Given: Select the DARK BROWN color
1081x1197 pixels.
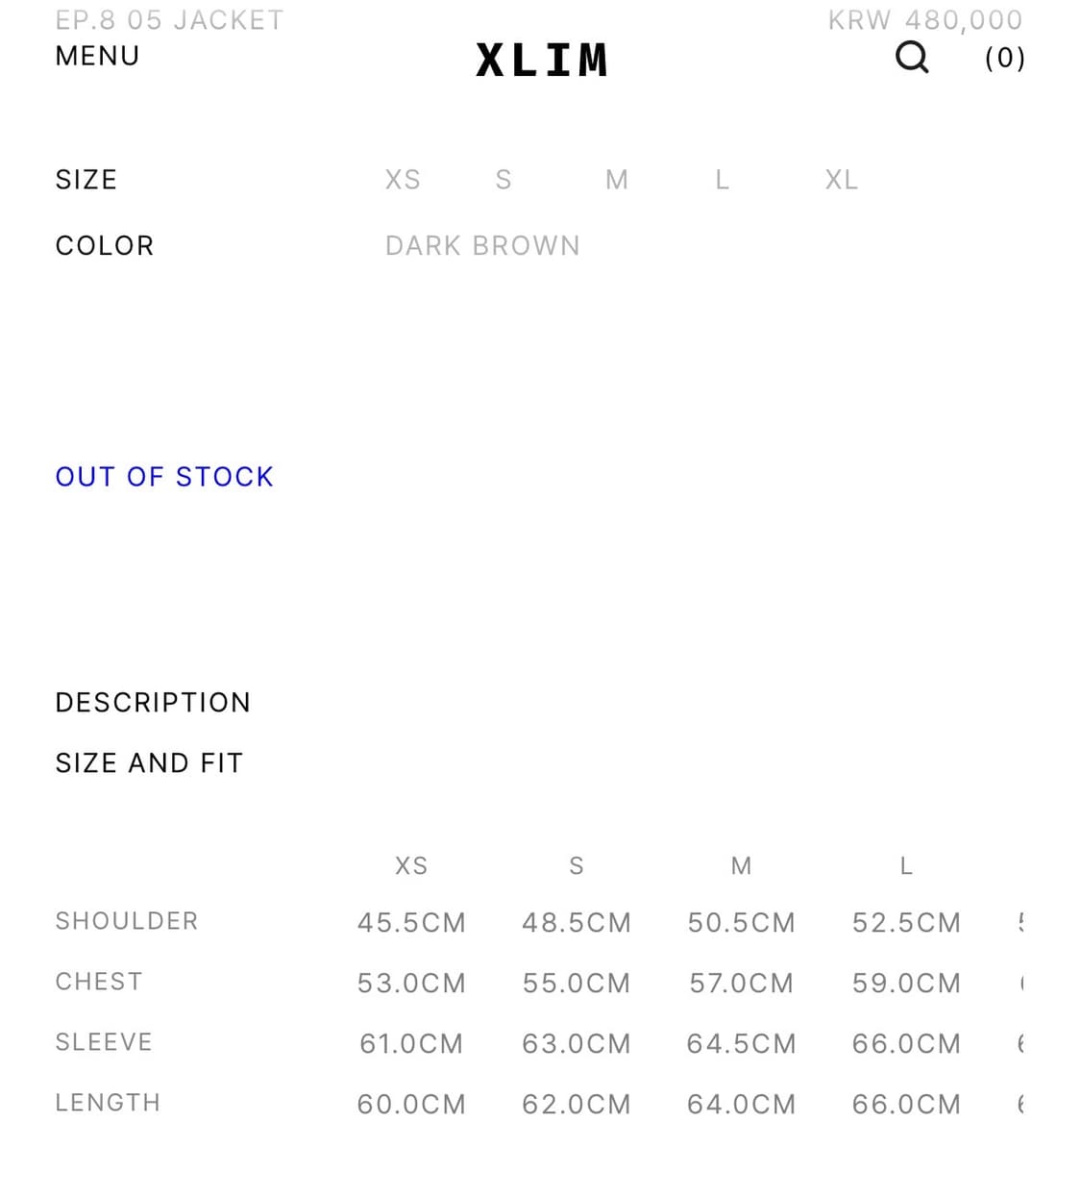Looking at the screenshot, I should tap(482, 245).
